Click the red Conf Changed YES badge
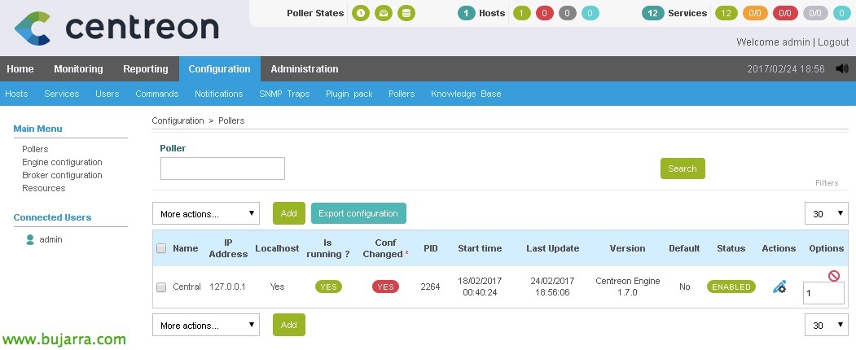The width and height of the screenshot is (856, 350). tap(385, 287)
